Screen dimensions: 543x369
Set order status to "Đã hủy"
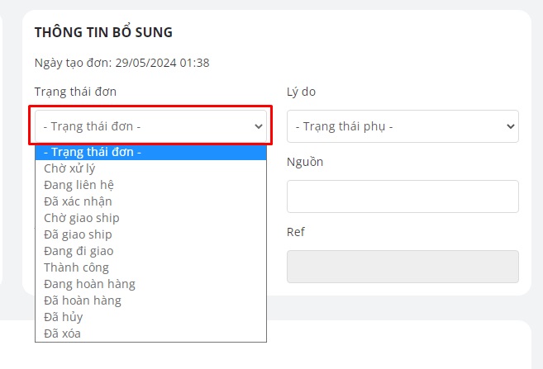click(x=63, y=317)
